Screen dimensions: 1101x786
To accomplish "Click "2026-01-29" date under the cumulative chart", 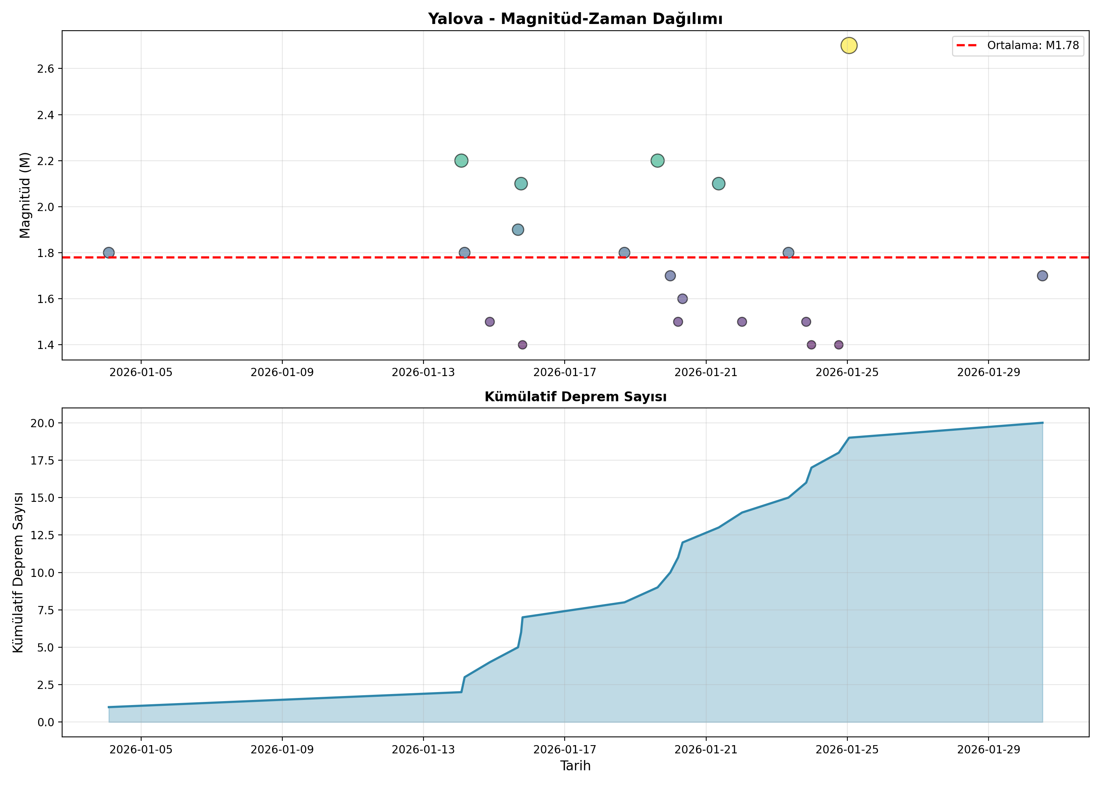I will (988, 750).
